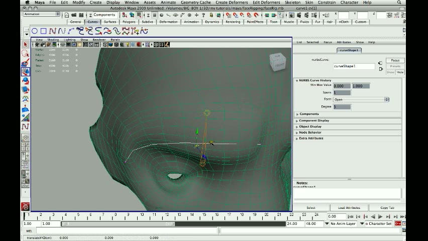Open the Skeleton menu
Viewport: 428px width, 241px height.
(292, 3)
